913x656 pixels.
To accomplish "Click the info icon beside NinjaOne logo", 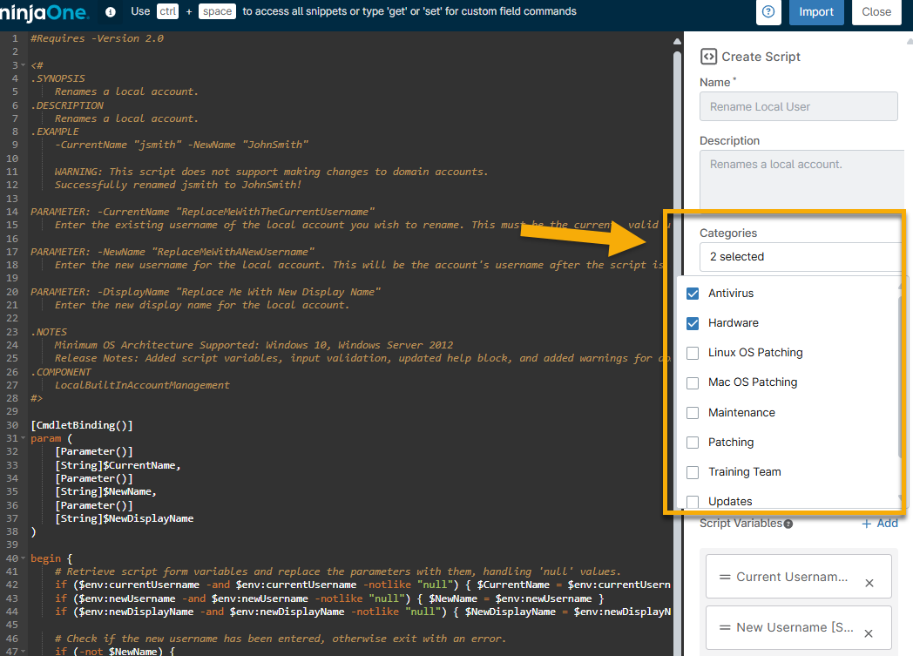I will (x=111, y=12).
